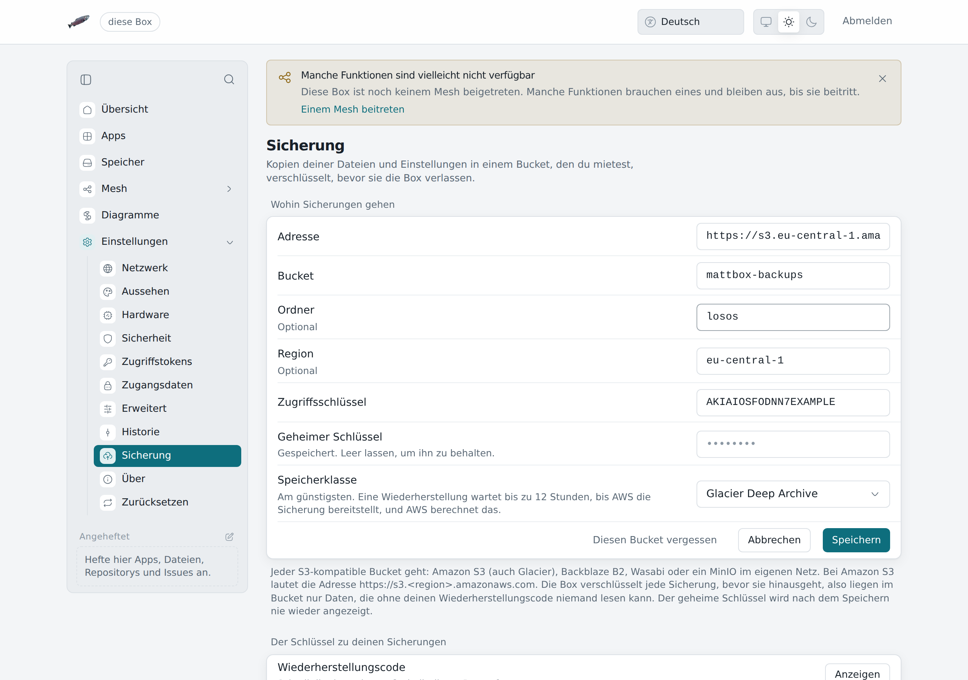The height and width of the screenshot is (680, 968).
Task: Open Sicherheit settings
Action: pos(168,338)
